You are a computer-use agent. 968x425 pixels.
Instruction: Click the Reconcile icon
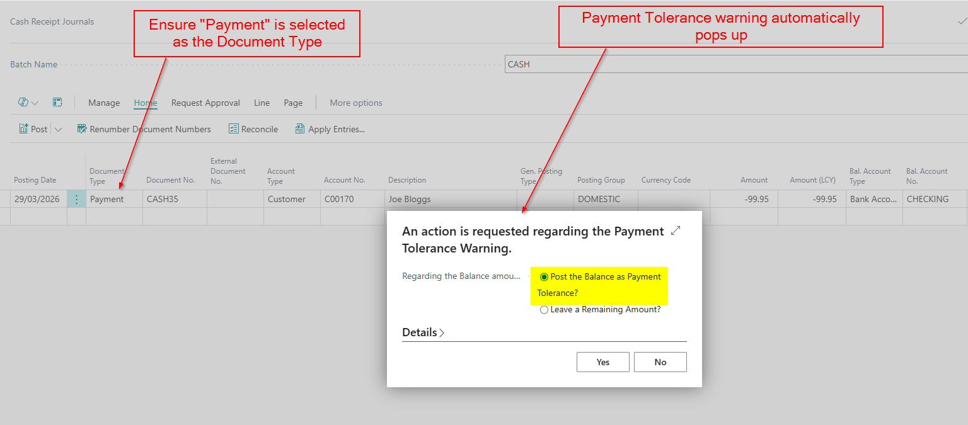(234, 129)
